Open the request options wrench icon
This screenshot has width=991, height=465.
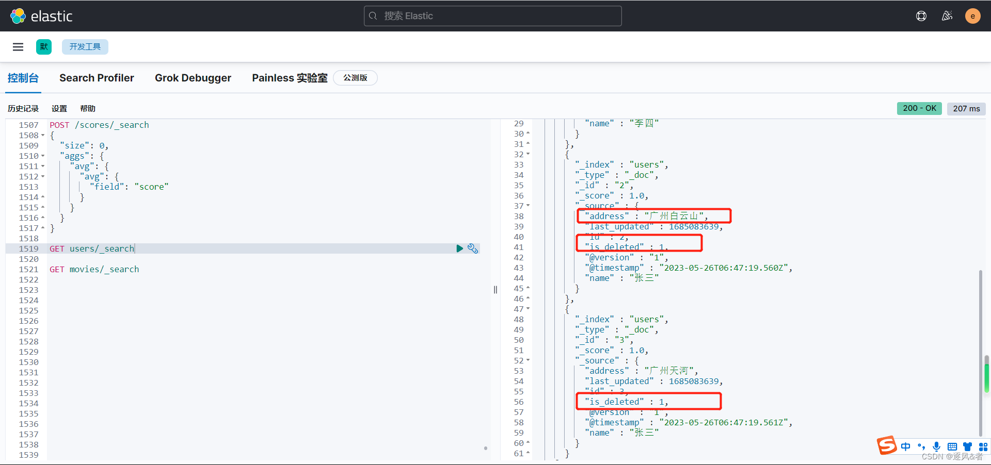click(x=473, y=248)
